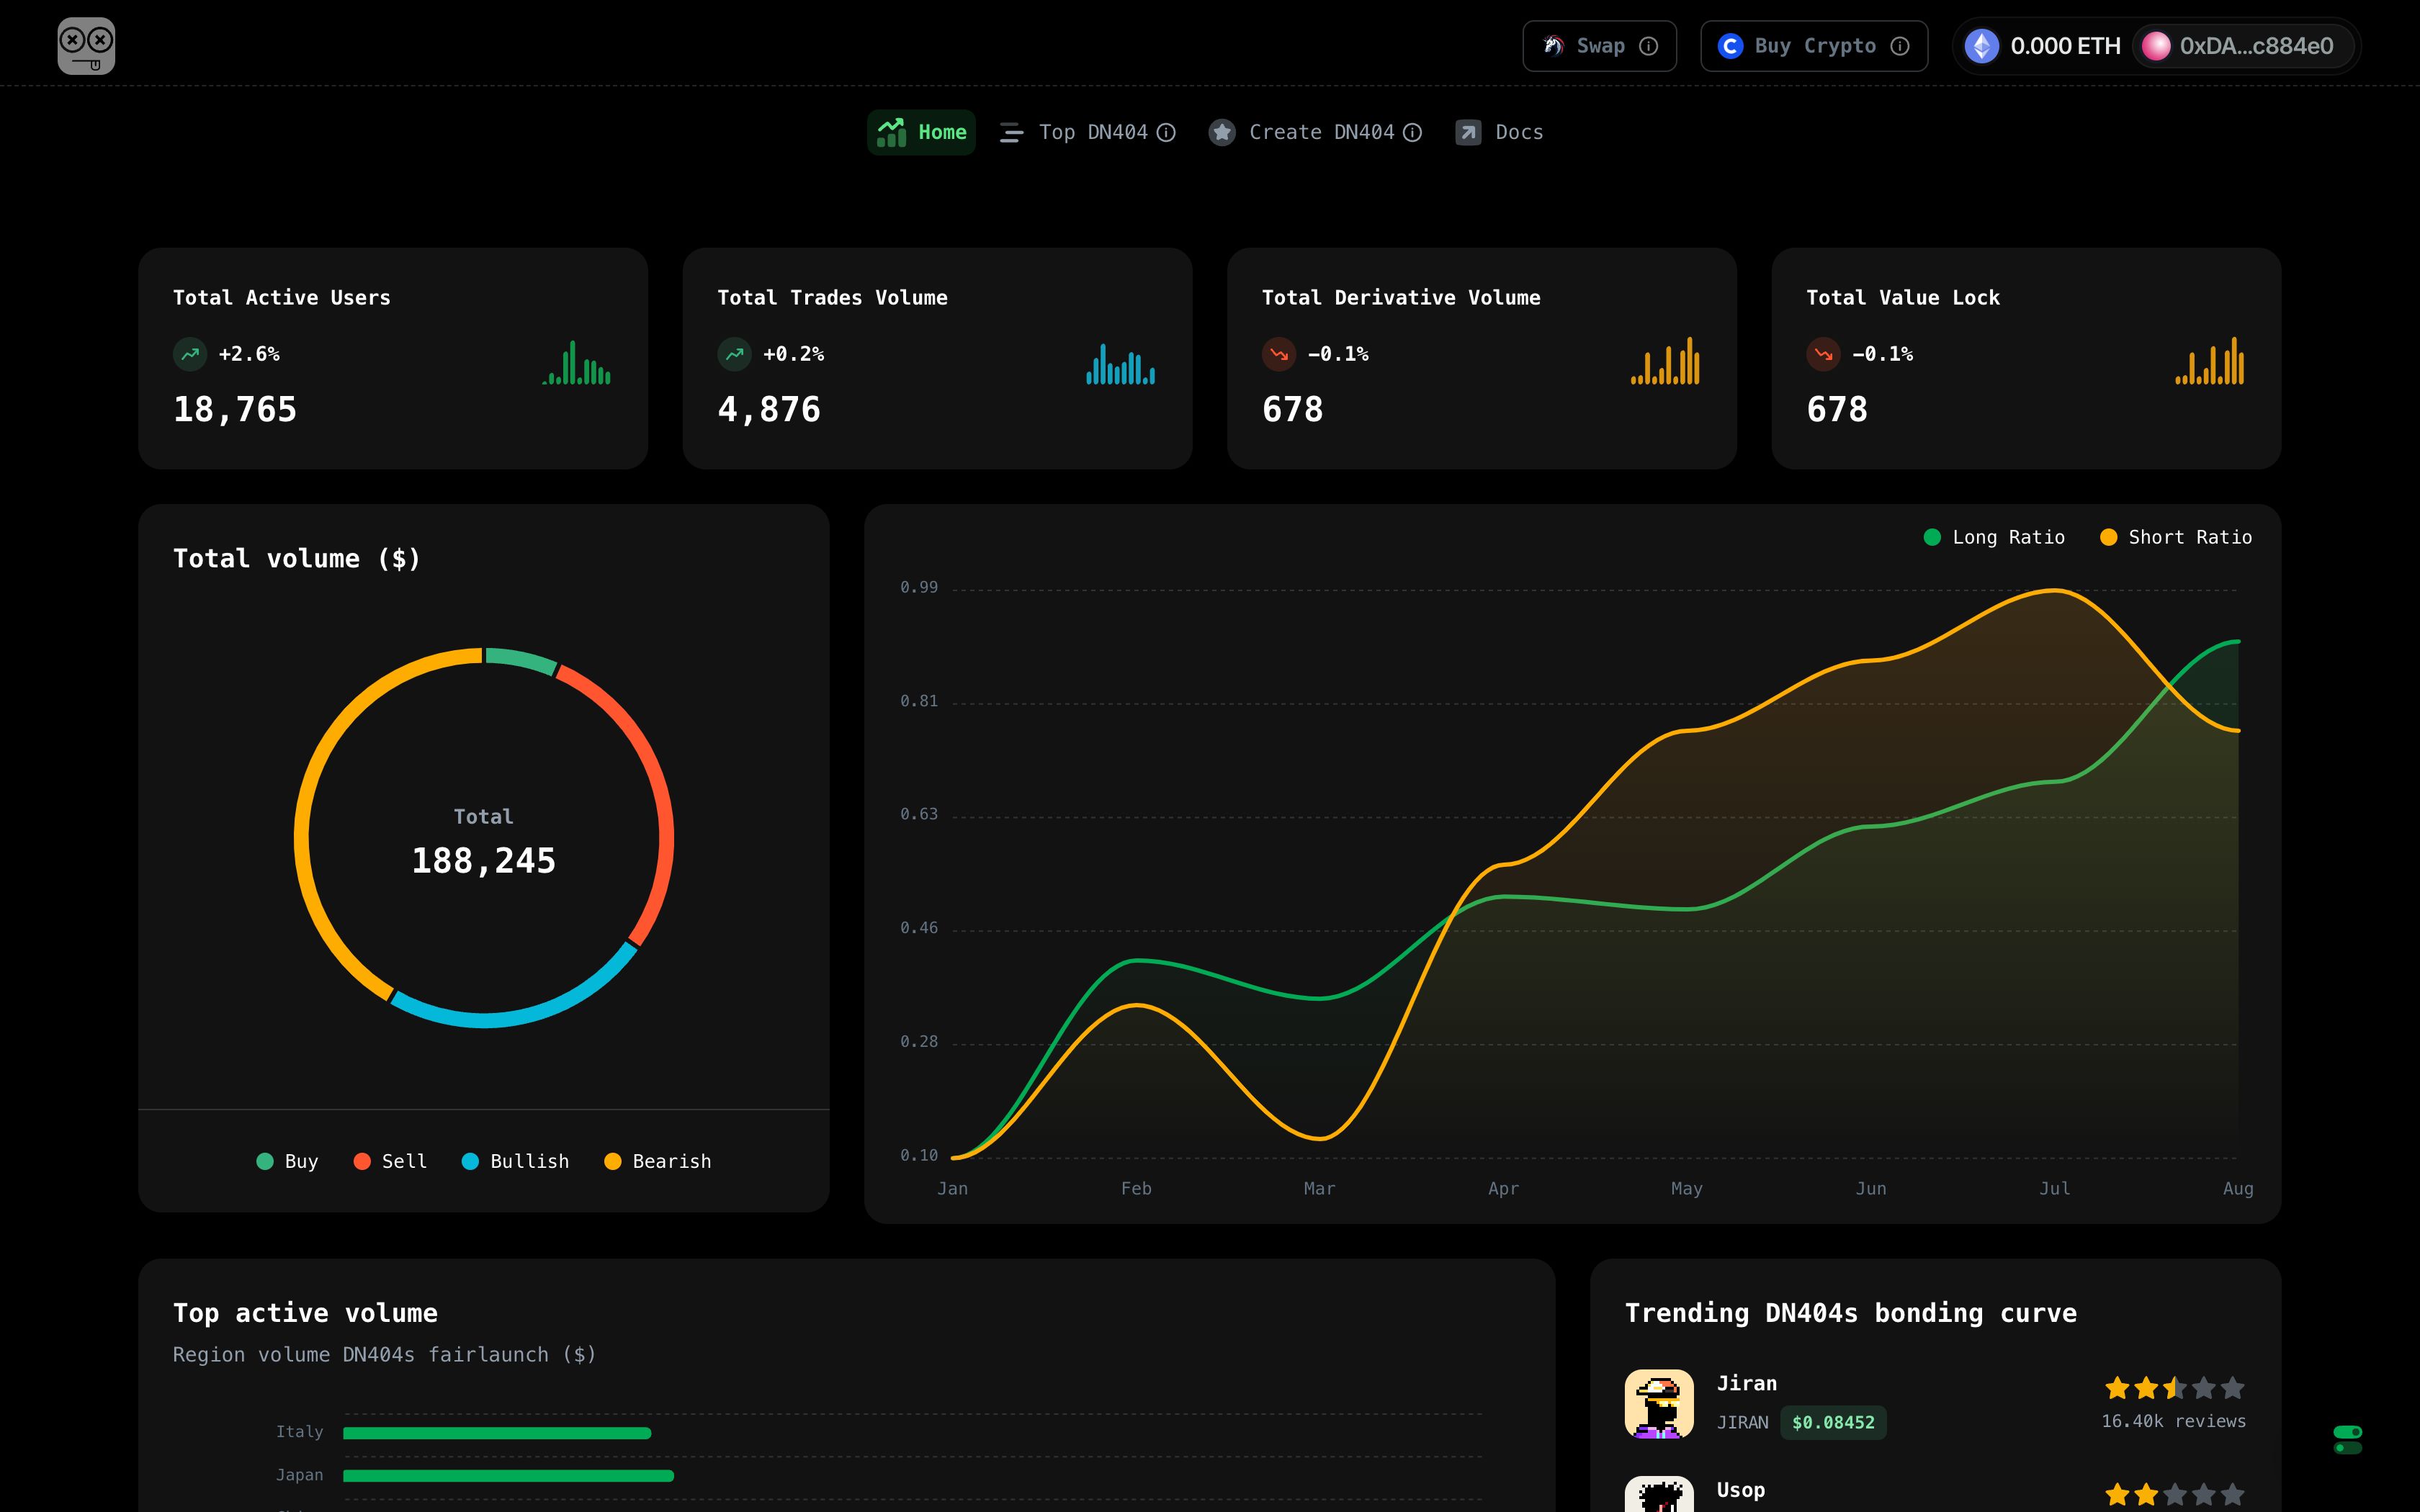Toggle the Short Ratio legend series

(2175, 537)
